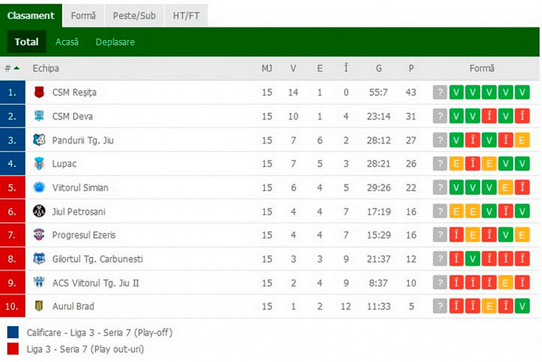
Task: Open the Progresul Ezeris team link
Action: tap(84, 235)
